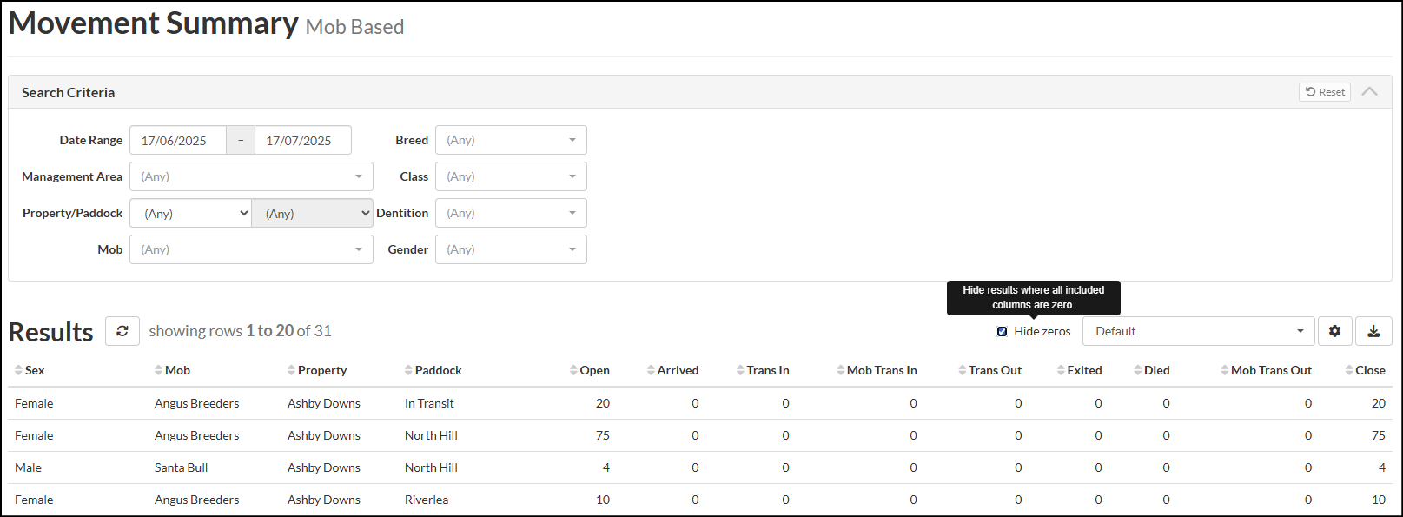This screenshot has width=1403, height=517.
Task: Sort by the Paddock column header
Action: click(438, 370)
